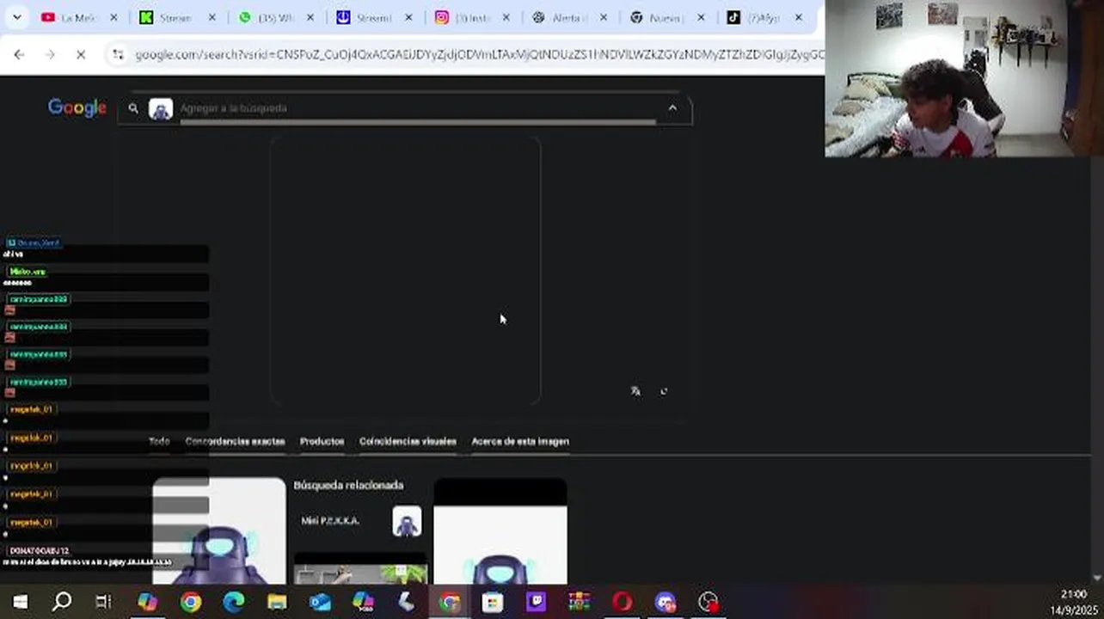Click the DONATOGABU12 chat username
This screenshot has height=619, width=1104.
pyautogui.click(x=40, y=550)
